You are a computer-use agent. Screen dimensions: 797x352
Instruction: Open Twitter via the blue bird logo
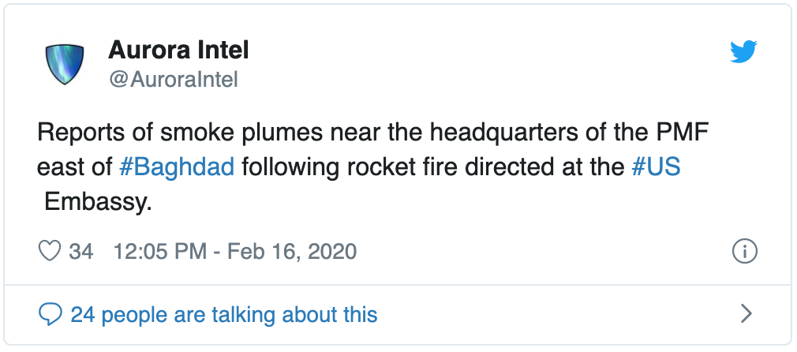(743, 51)
